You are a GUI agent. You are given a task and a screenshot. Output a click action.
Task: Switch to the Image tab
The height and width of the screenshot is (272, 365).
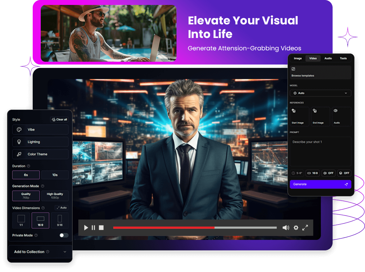point(298,58)
